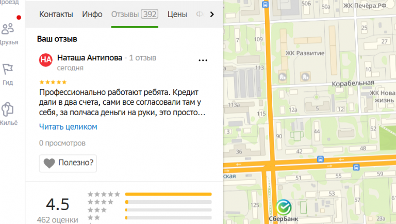Click ЖК Печёра.РФ label on map
396x224 pixels.
[x=365, y=6]
